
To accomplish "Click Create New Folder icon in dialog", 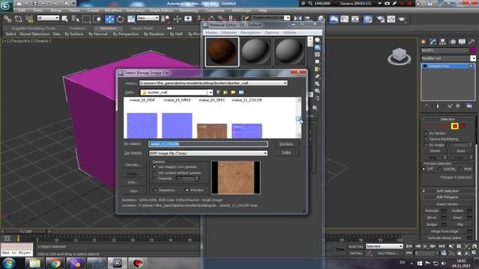I will pyautogui.click(x=234, y=92).
